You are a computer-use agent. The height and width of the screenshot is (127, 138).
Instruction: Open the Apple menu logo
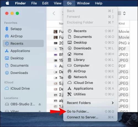click(x=7, y=3)
